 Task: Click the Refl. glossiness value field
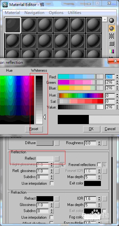tap(43, 171)
